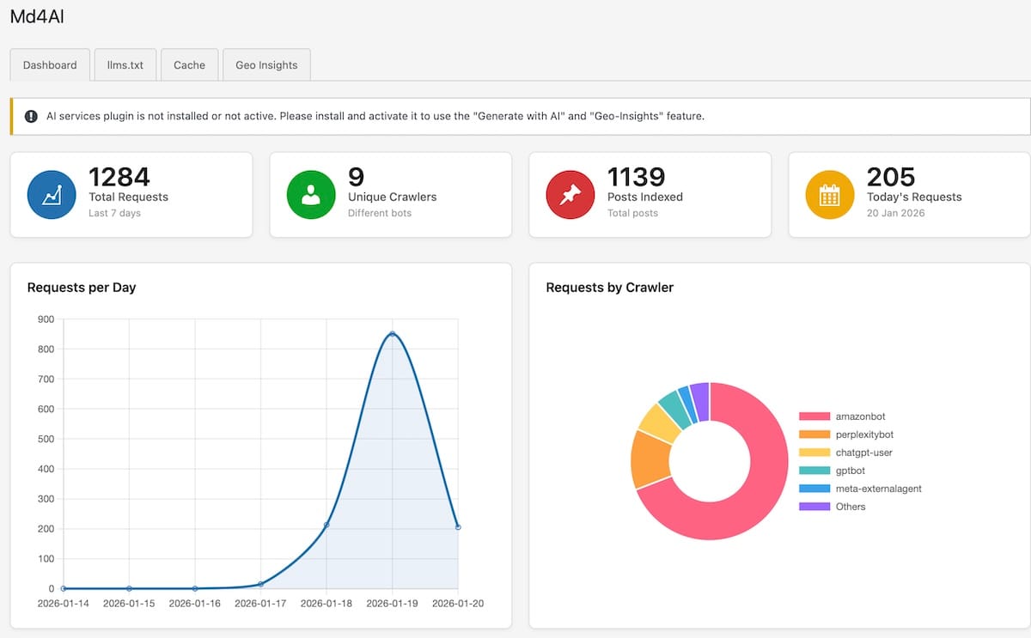This screenshot has width=1031, height=638.
Task: Click the red Posts Indexed pin icon
Action: tap(570, 195)
